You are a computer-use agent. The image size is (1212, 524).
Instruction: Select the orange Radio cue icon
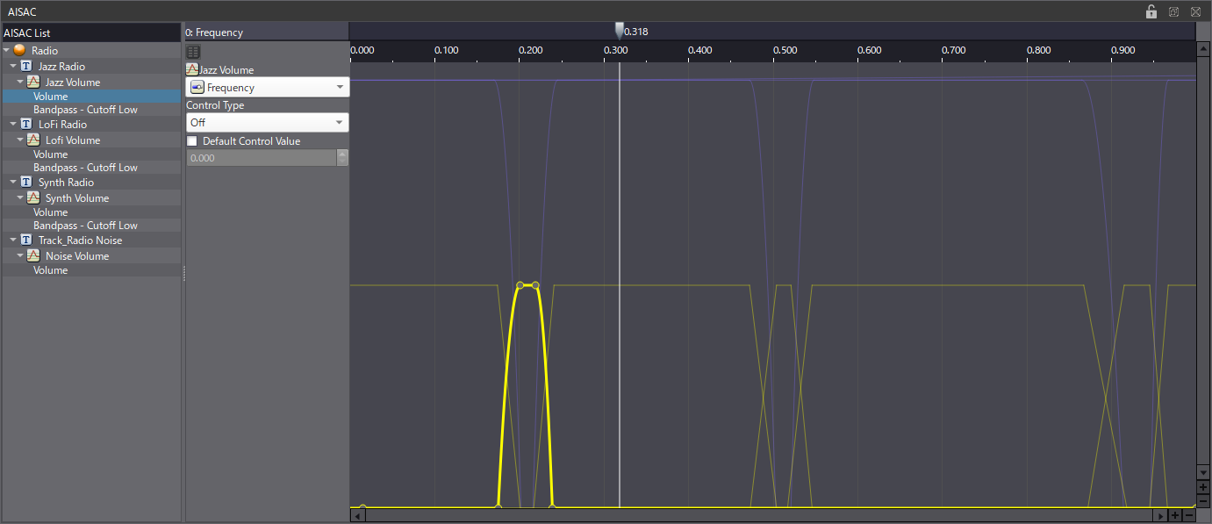[x=19, y=51]
